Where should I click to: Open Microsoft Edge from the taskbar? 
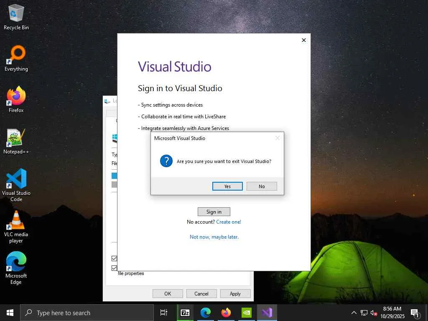click(205, 313)
